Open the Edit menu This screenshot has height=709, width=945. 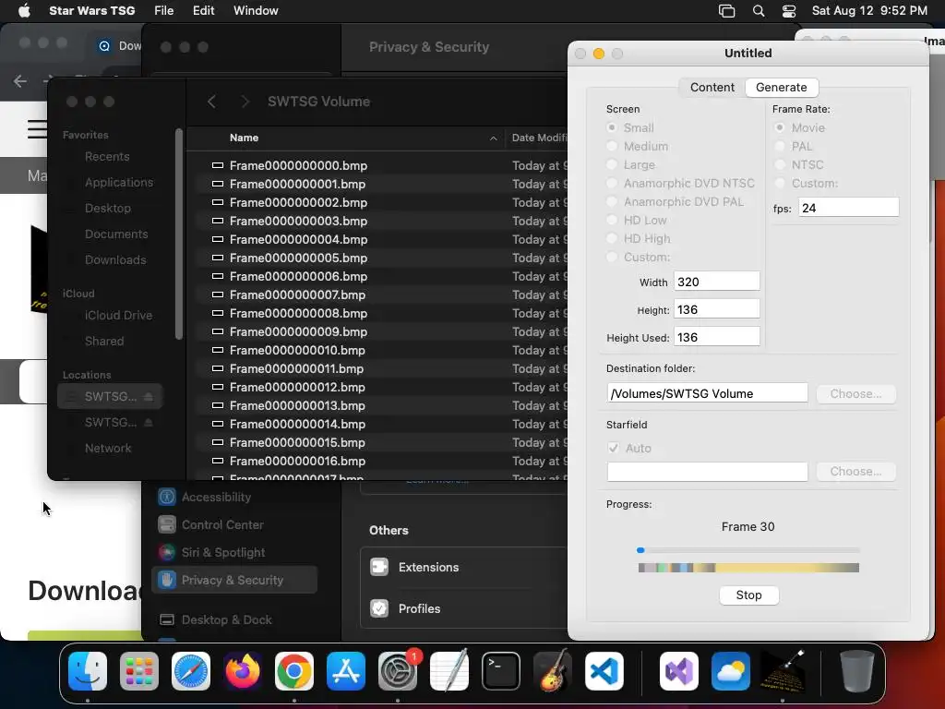[203, 11]
